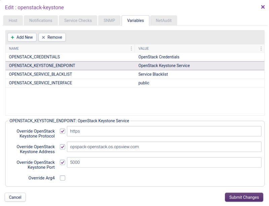Open the NAME column options menu
The image size is (269, 206).
pyautogui.click(x=131, y=48)
